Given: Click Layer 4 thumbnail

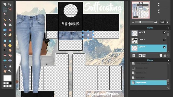Looking at the screenshot, I should tap(135, 48).
